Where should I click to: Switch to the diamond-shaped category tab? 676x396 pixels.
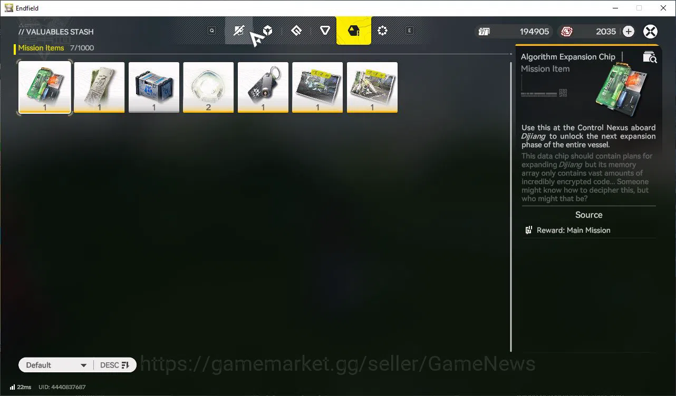(x=296, y=31)
